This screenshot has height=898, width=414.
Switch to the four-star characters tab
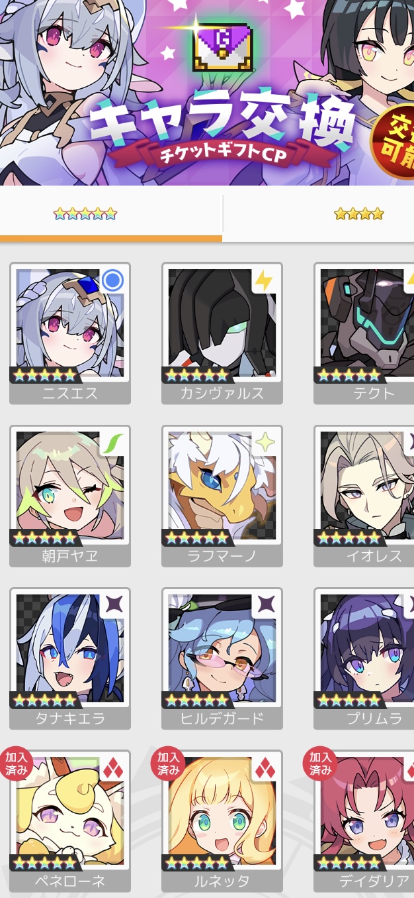coord(319,214)
